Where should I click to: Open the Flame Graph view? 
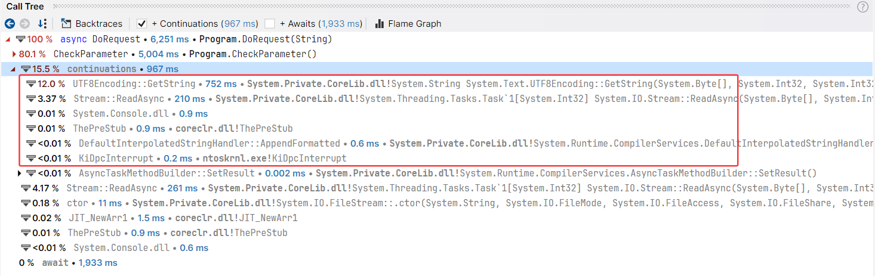[408, 24]
